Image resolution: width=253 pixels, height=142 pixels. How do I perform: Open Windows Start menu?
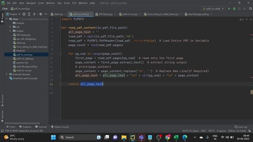[53, 137]
